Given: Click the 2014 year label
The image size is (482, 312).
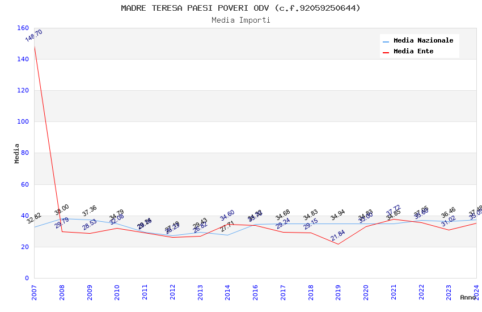Looking at the screenshot, I should (x=228, y=292).
